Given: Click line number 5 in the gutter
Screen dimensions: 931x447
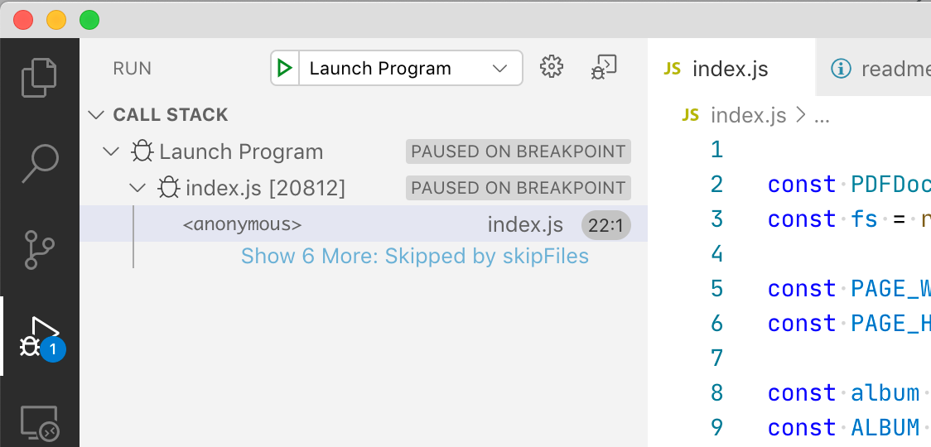Looking at the screenshot, I should click(716, 289).
